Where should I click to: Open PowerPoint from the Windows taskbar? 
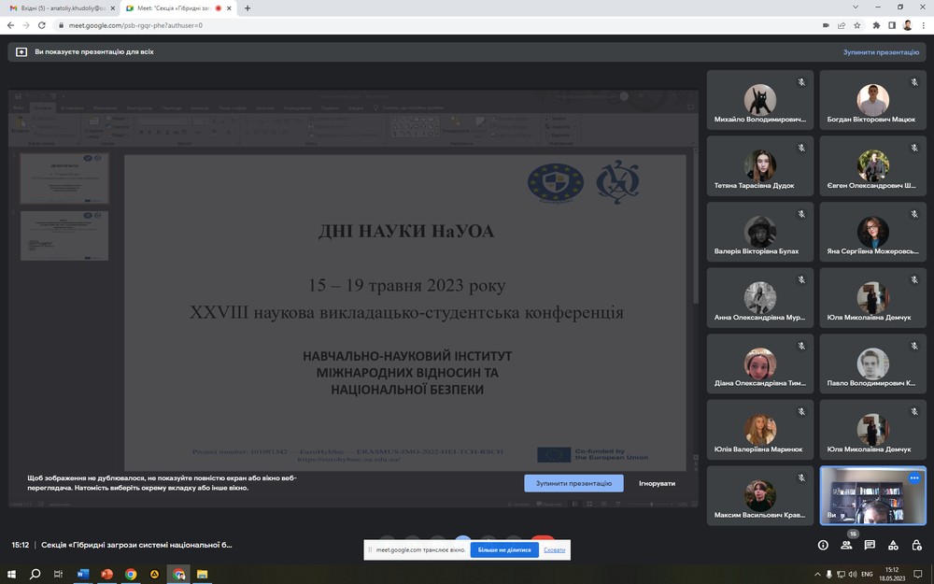point(106,574)
